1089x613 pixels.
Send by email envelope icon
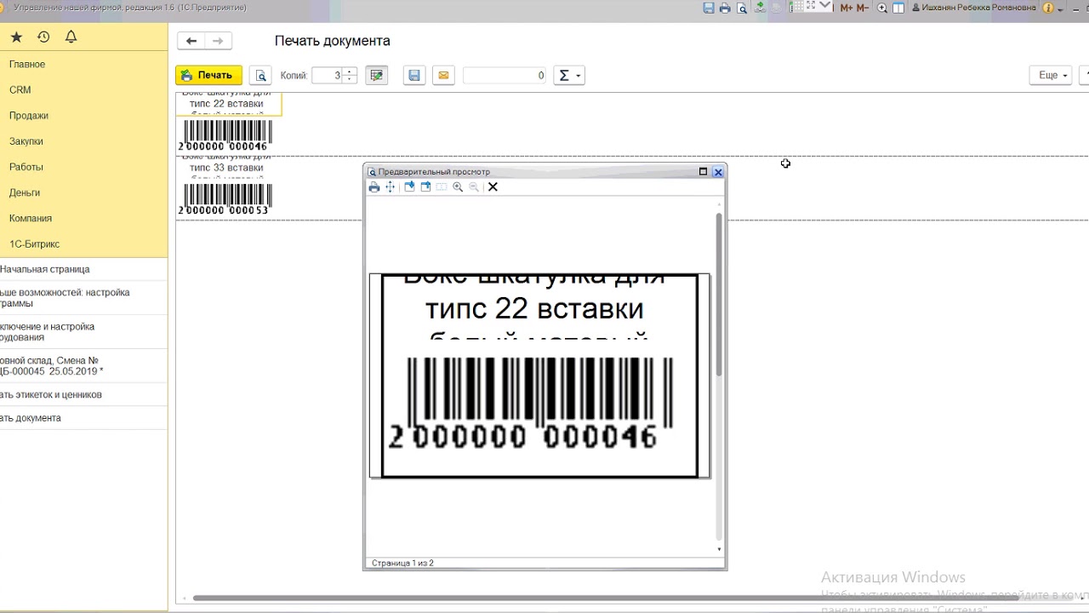443,75
